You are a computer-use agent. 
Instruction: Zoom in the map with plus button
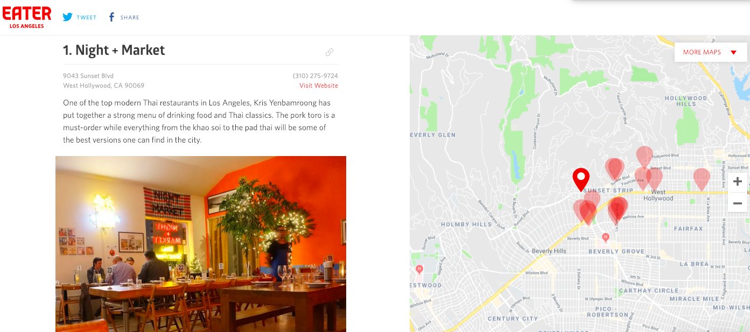(x=738, y=182)
